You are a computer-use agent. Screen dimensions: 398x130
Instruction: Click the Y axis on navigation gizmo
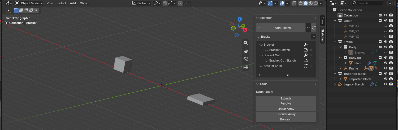(x=243, y=26)
